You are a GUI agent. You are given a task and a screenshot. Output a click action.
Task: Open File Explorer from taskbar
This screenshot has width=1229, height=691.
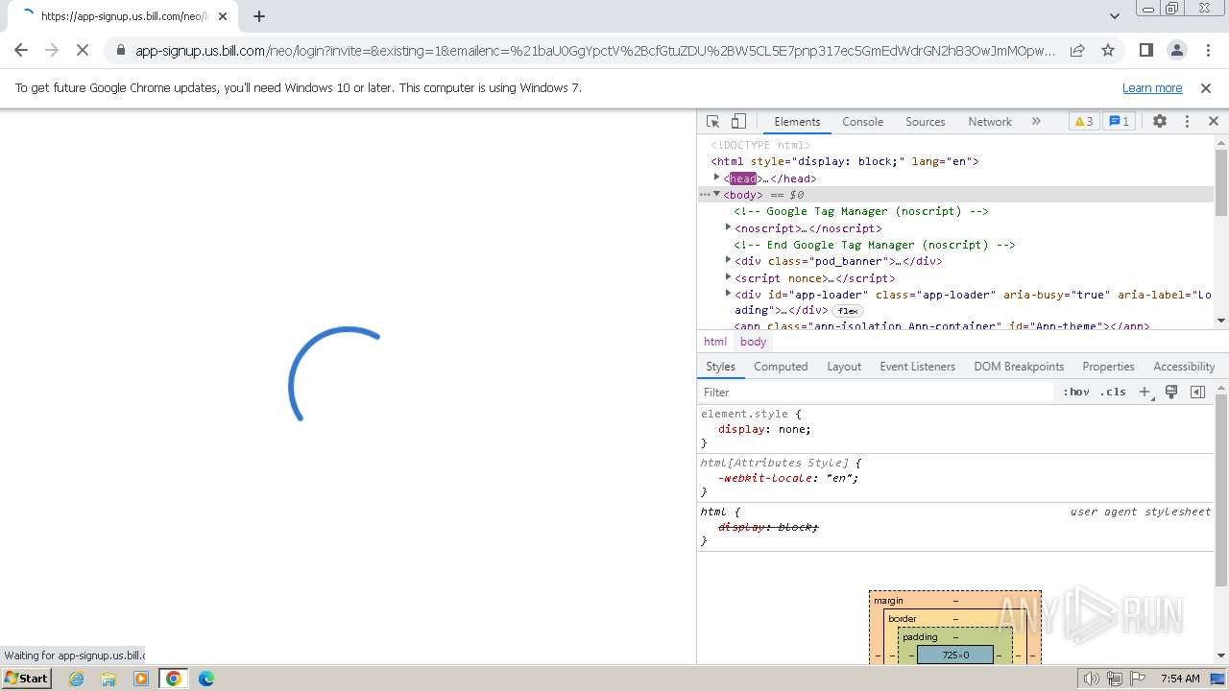click(108, 679)
